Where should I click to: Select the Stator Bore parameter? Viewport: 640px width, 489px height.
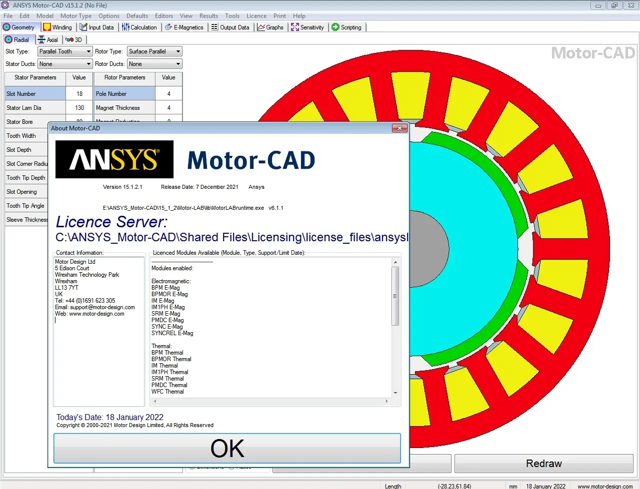(x=26, y=121)
